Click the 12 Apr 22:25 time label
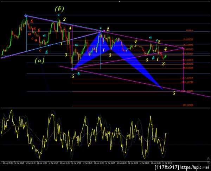211x171 pixels. 122,163
